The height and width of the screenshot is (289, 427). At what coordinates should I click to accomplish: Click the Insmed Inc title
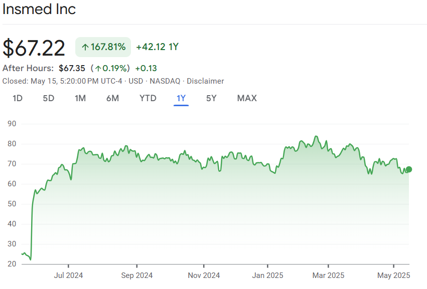click(x=39, y=9)
